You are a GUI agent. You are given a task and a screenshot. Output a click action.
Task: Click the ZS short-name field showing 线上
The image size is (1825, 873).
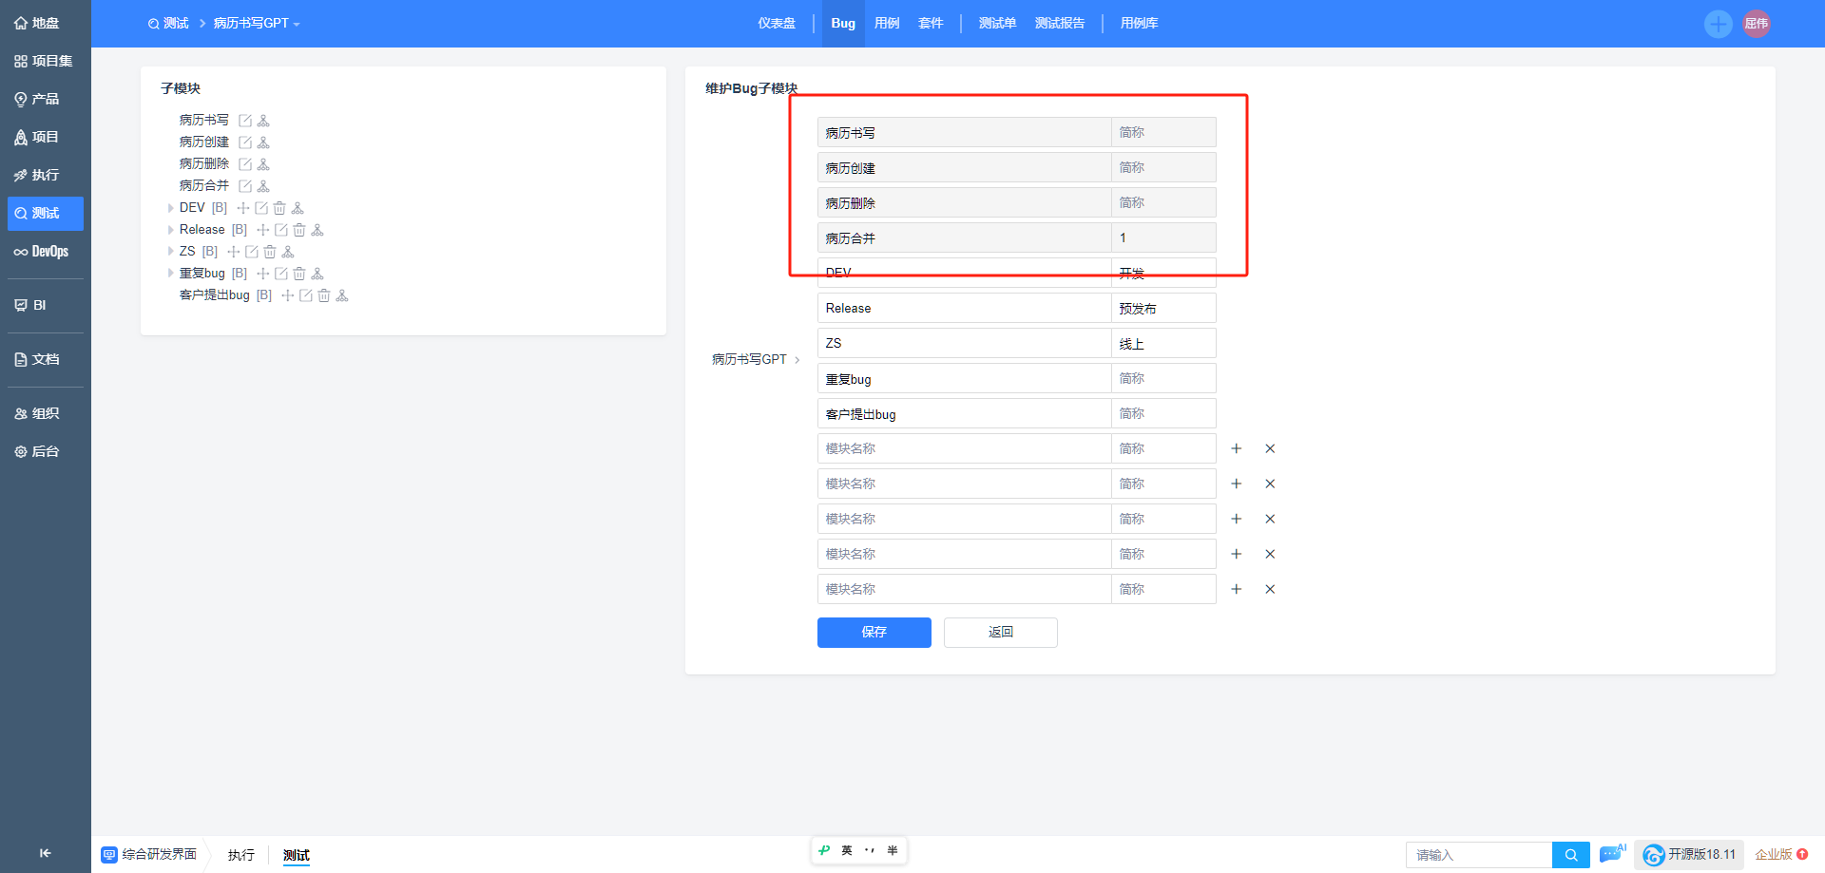tap(1164, 343)
